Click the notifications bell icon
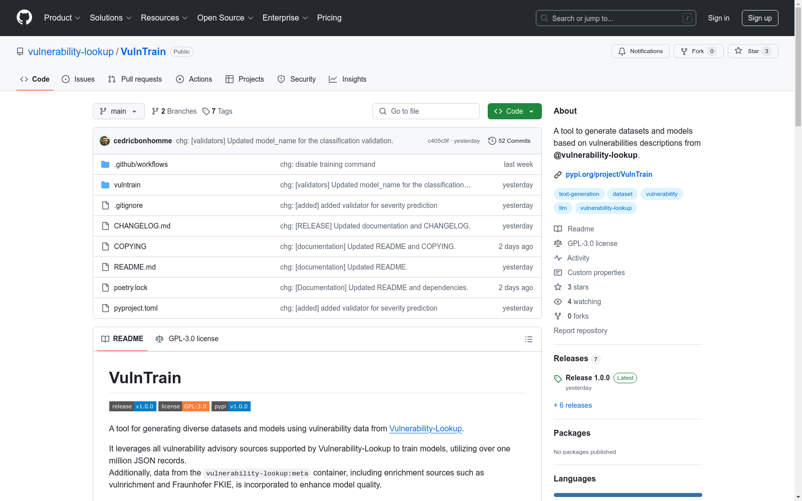This screenshot has height=501, width=802. [622, 51]
